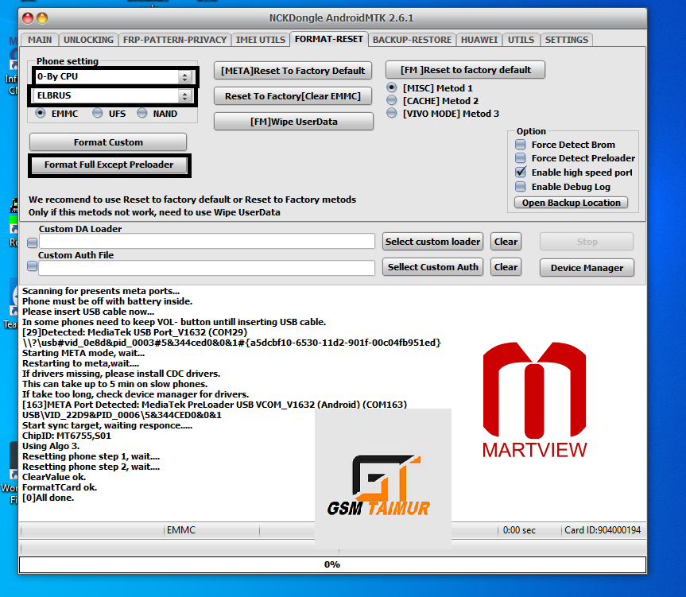Image resolution: width=686 pixels, height=597 pixels.
Task: Click the [FM]Wipe UserData button
Action: pos(293,122)
